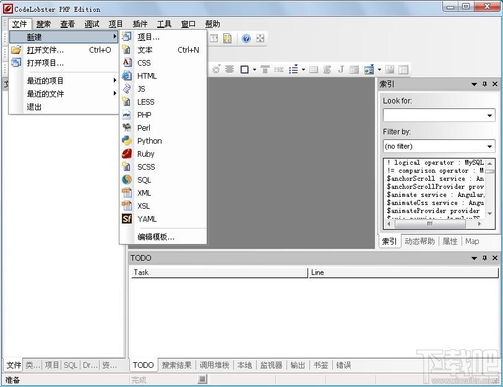Create a new SCSS file

click(163, 167)
